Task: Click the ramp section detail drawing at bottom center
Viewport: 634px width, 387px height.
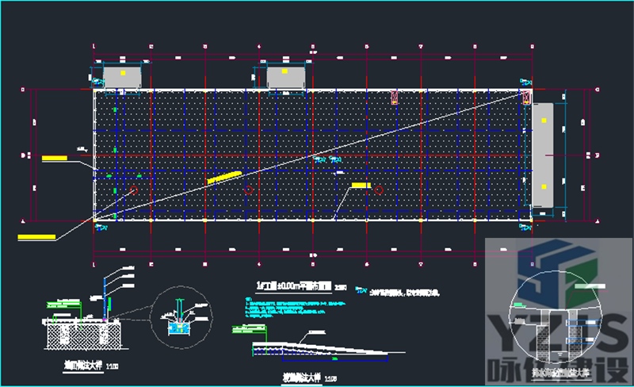Action: pos(317,348)
